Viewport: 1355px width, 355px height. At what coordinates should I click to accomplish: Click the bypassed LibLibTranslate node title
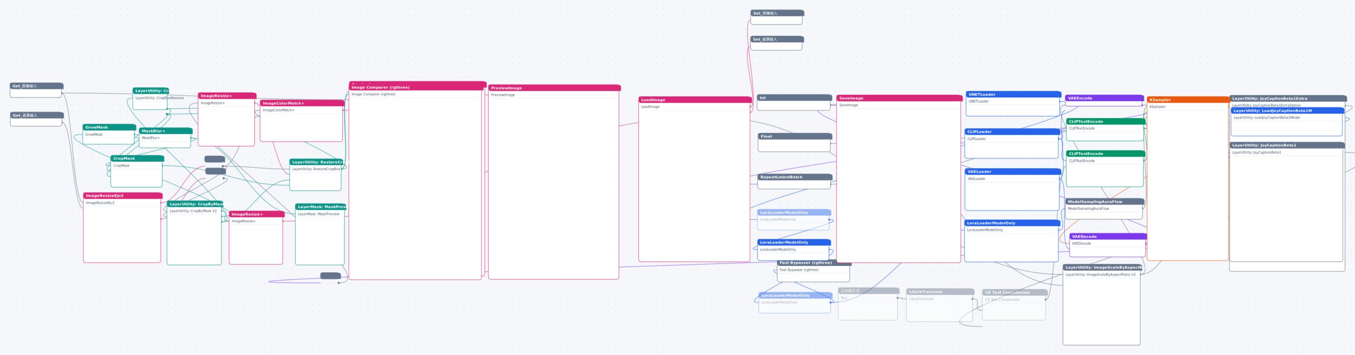click(x=941, y=291)
